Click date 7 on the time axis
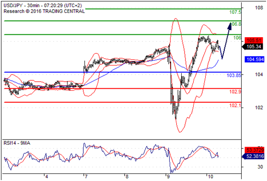The image size is (267, 181). pos(86,177)
